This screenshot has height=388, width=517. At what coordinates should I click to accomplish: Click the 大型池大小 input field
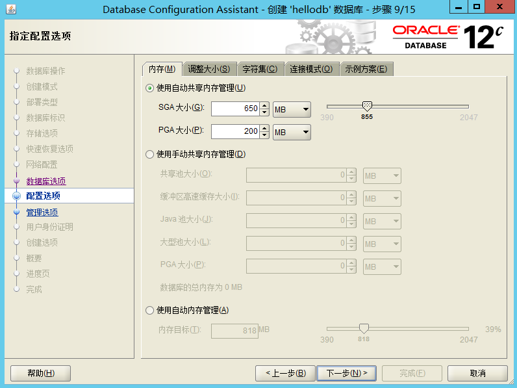coord(296,243)
